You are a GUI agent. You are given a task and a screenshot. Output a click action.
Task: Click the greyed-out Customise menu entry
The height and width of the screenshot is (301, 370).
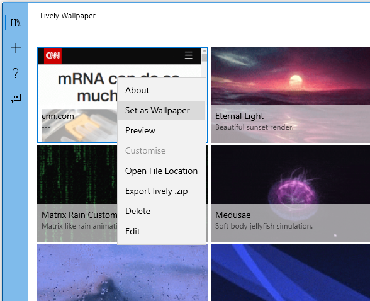[x=161, y=150]
